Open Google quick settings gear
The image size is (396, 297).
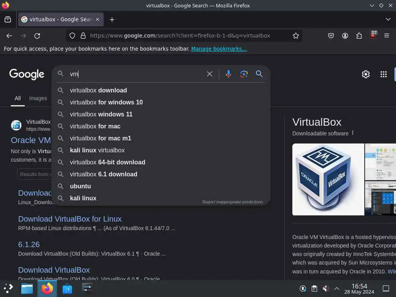click(366, 74)
